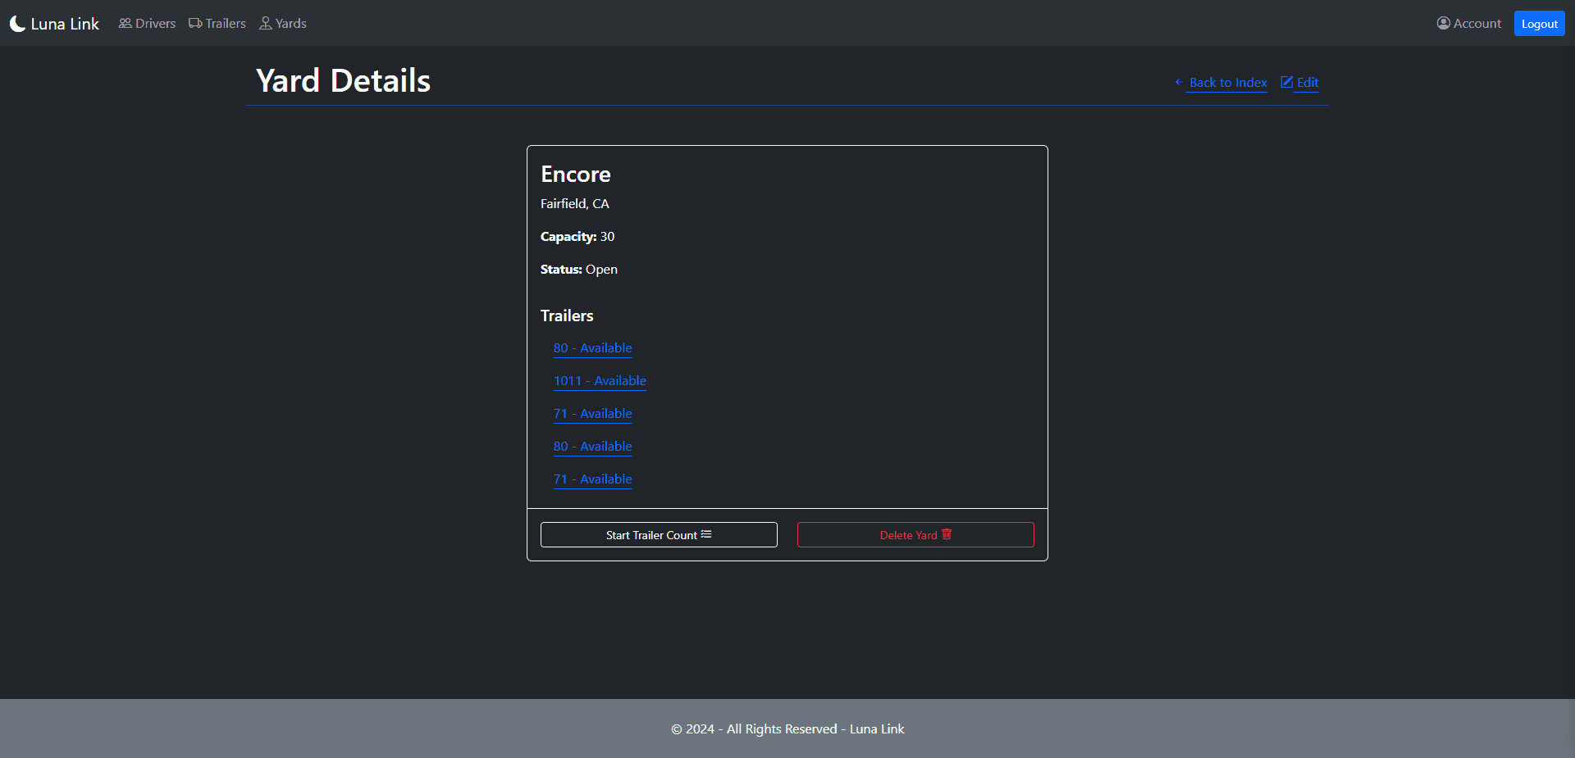
Task: Open the Trailers navigation item
Action: pyautogui.click(x=217, y=23)
